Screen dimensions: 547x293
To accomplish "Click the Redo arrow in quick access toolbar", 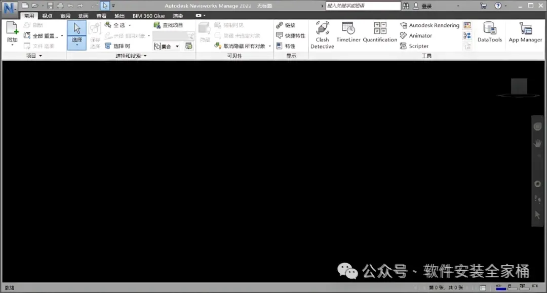I will coord(80,6).
